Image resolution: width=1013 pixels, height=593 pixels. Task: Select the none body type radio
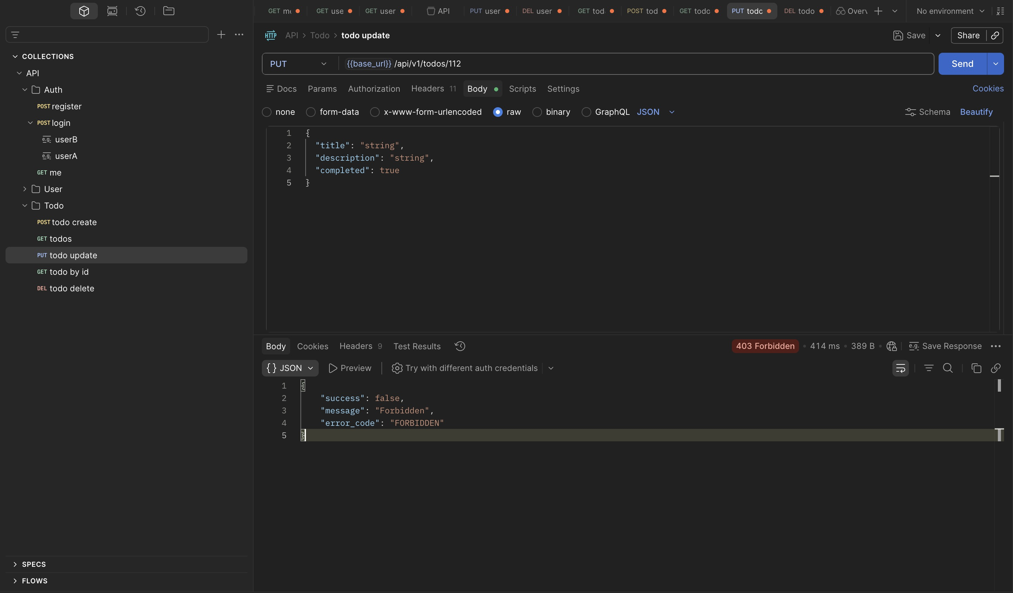(x=267, y=112)
